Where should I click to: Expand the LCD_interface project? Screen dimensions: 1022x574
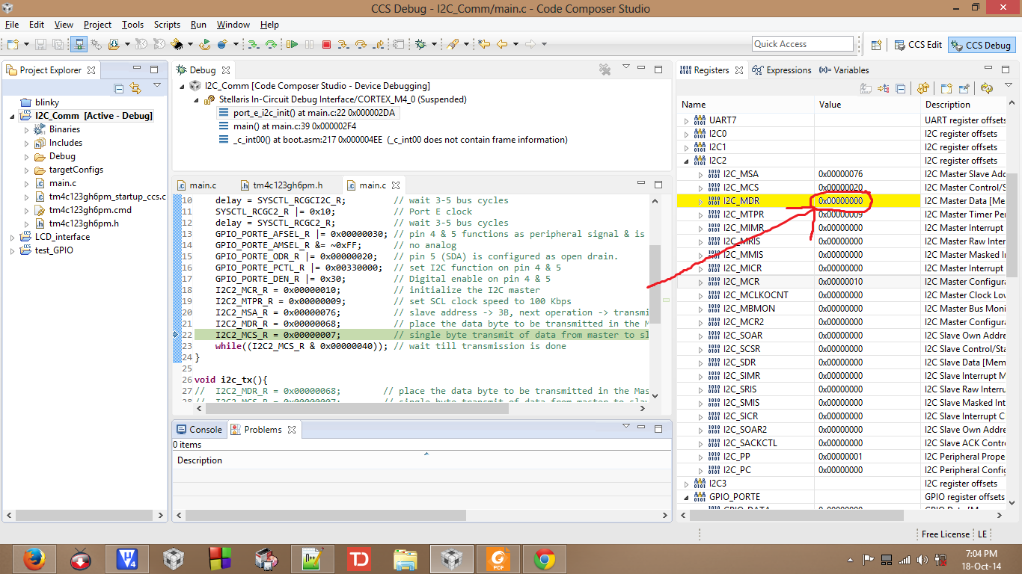13,237
